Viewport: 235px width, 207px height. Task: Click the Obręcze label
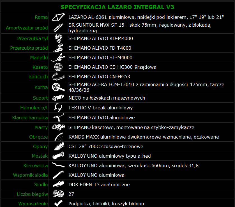[x=38, y=137]
